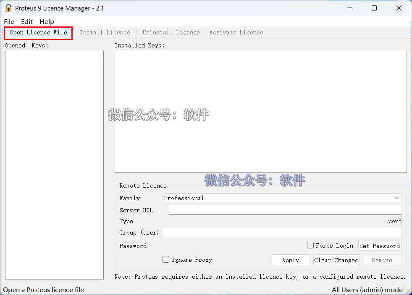Click Open Licence File toolbar button
412x295 pixels.
click(38, 33)
